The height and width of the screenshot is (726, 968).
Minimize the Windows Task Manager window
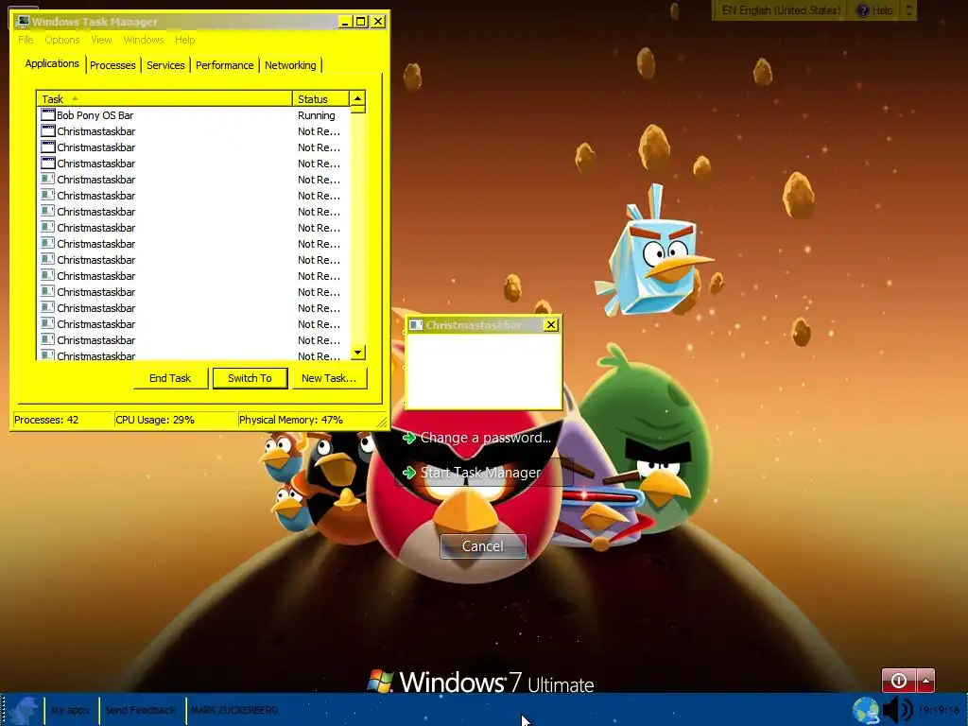(x=345, y=22)
